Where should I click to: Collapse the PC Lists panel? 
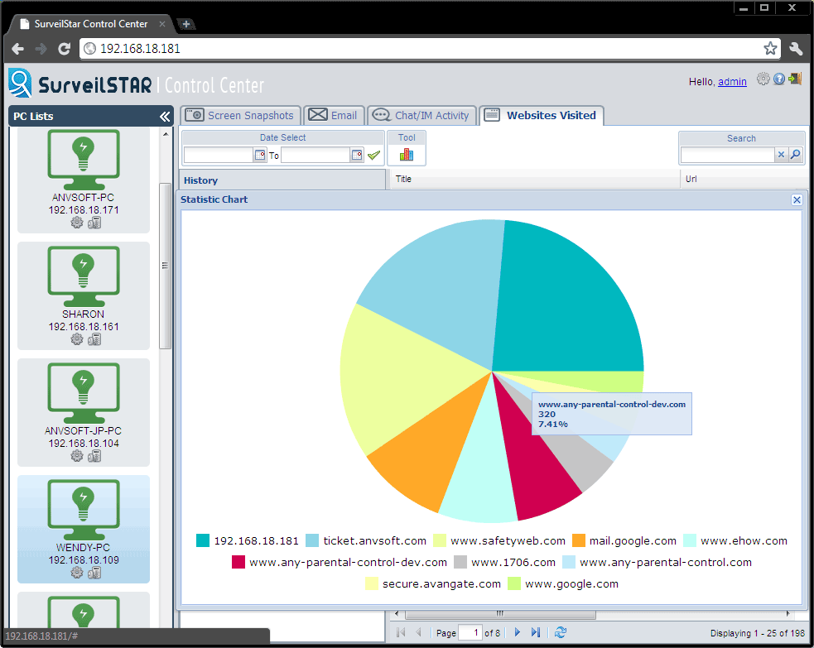tap(165, 117)
